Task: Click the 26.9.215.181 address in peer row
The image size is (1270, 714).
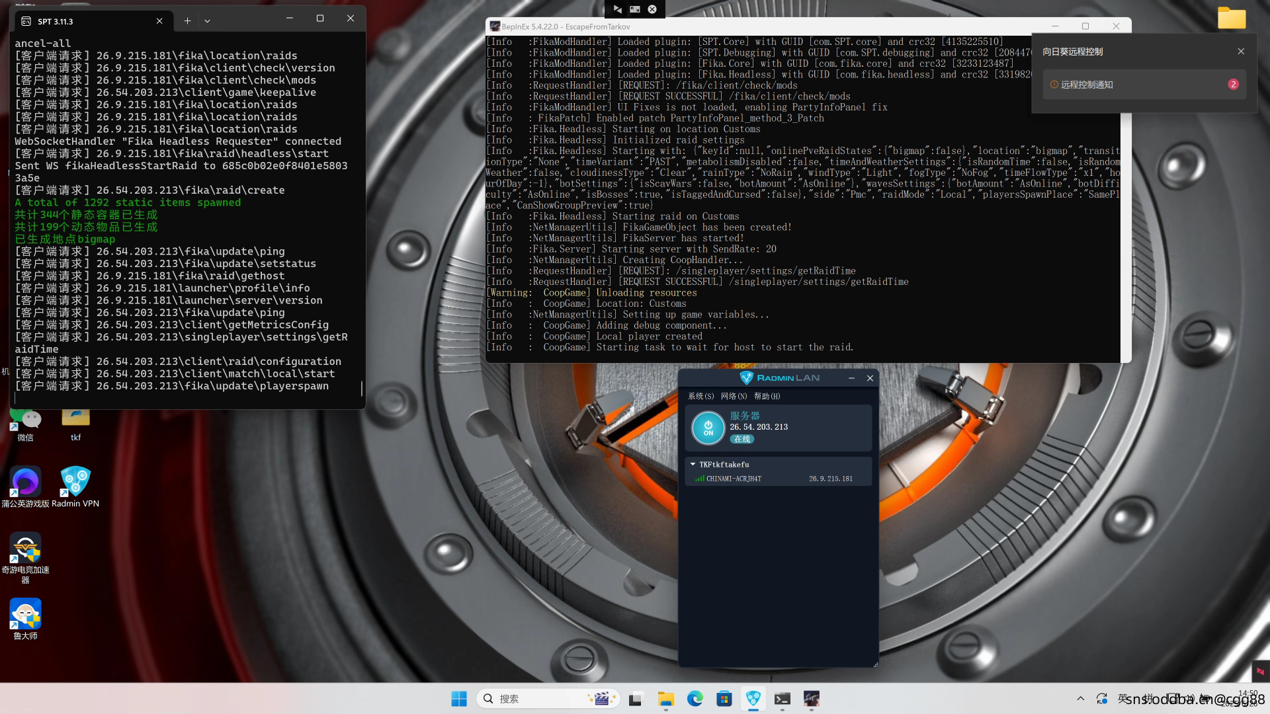Action: (831, 479)
